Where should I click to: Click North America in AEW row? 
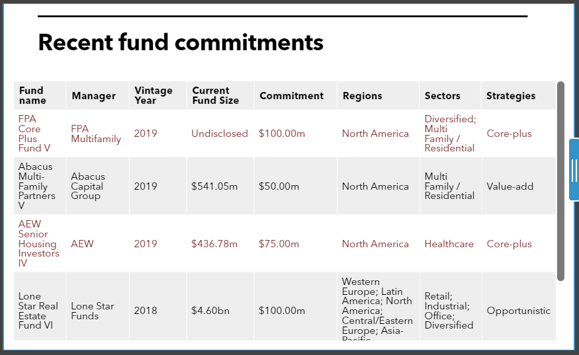[x=375, y=244]
